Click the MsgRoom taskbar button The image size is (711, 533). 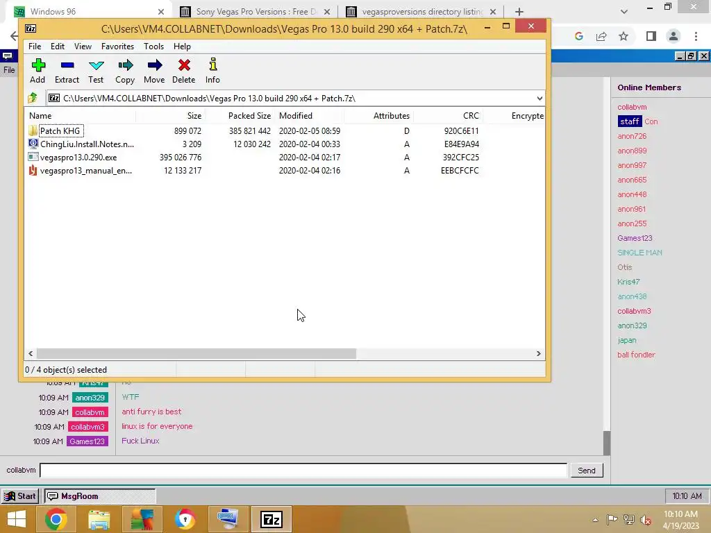tap(100, 496)
